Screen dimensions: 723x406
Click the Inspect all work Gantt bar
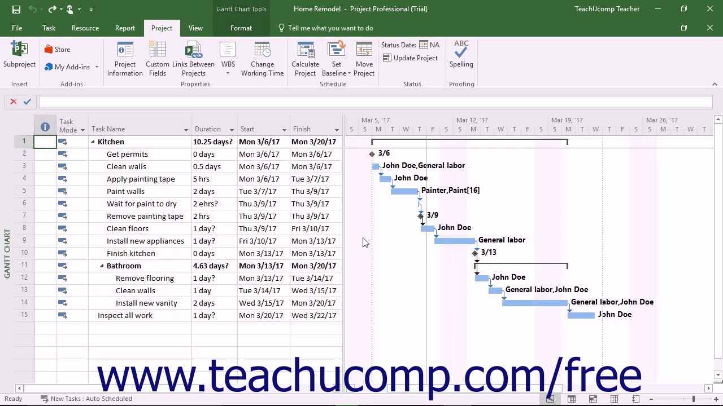[581, 316]
